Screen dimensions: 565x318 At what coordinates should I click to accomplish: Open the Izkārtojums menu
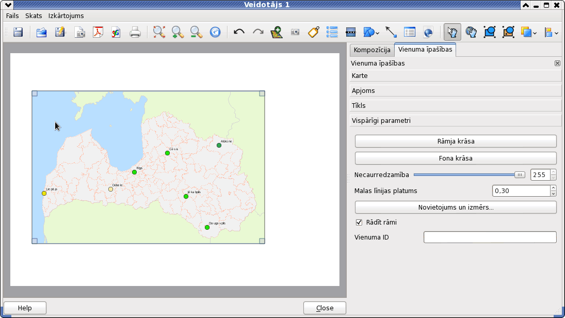coord(66,16)
